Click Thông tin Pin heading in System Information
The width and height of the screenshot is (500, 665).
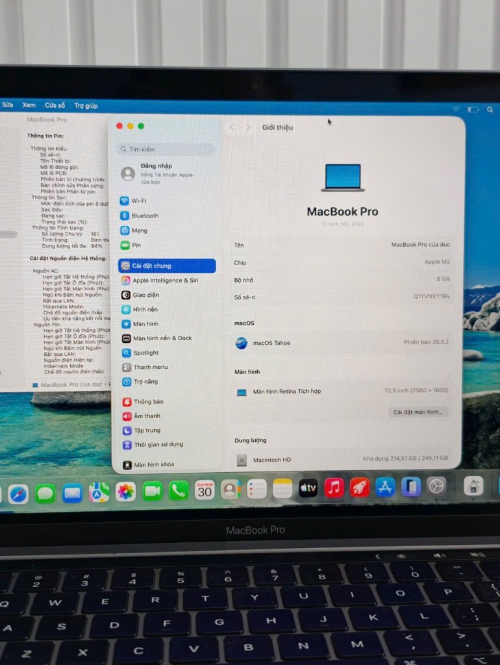[45, 136]
